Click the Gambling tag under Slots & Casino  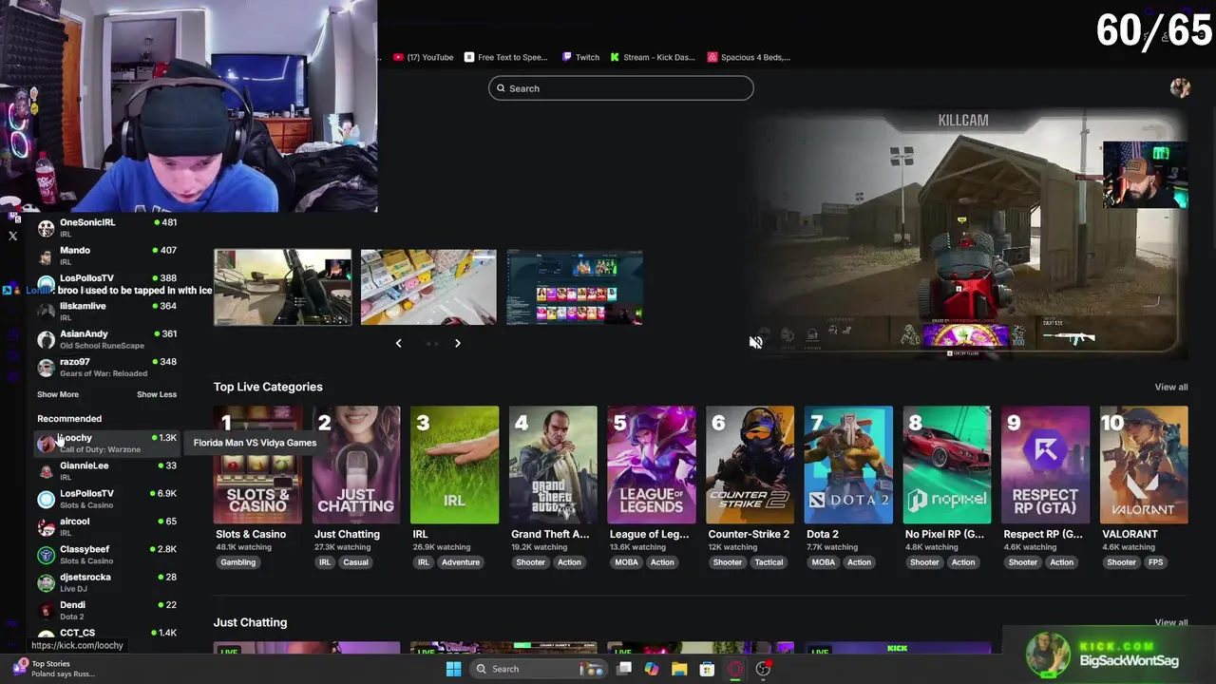[238, 562]
